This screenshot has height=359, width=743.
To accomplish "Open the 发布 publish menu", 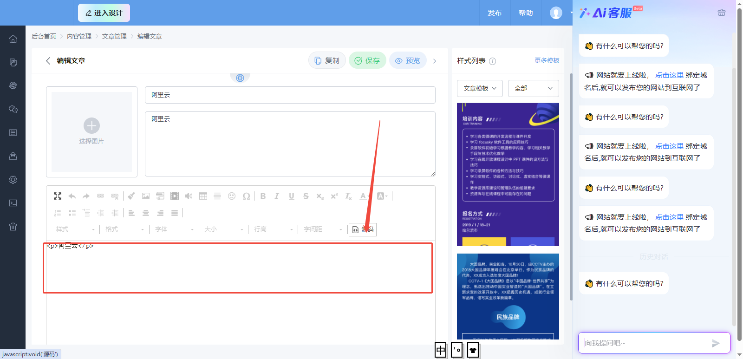I will point(495,13).
